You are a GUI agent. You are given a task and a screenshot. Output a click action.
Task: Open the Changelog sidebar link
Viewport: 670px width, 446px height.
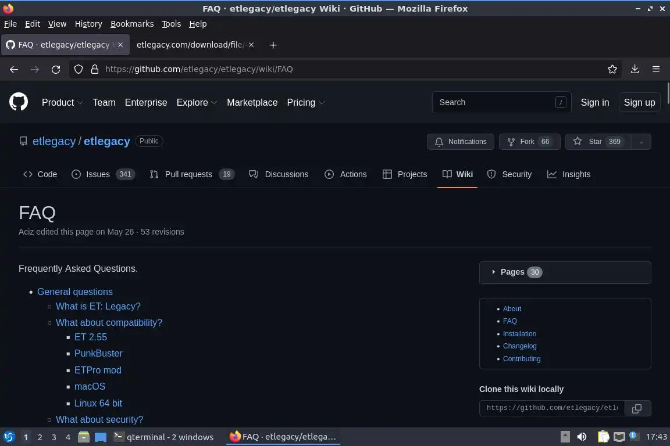[519, 346]
